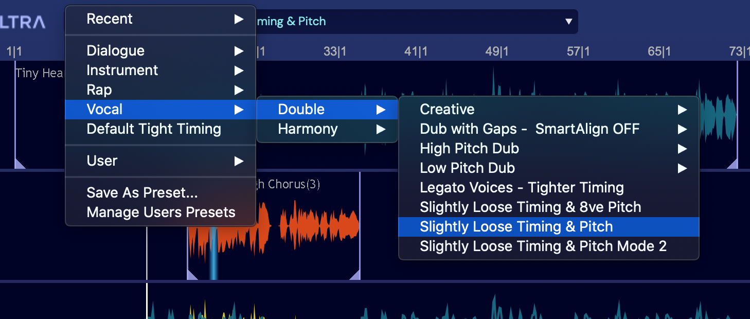The image size is (750, 319).
Task: Choose Slightly Loose Timing & Pitch Mode 2
Action: [x=543, y=246]
